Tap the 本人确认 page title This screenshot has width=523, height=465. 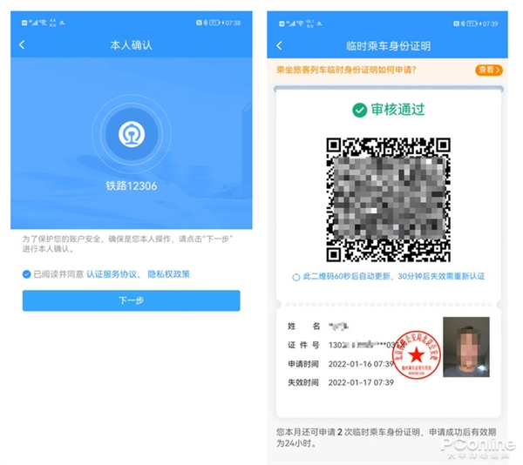pyautogui.click(x=131, y=44)
